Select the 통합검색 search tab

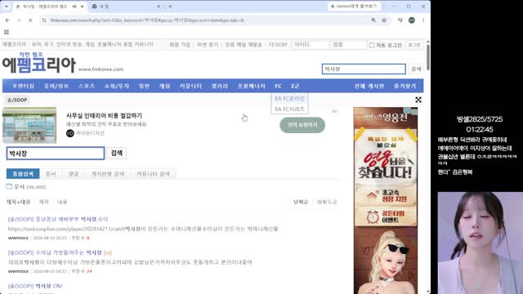pos(23,174)
